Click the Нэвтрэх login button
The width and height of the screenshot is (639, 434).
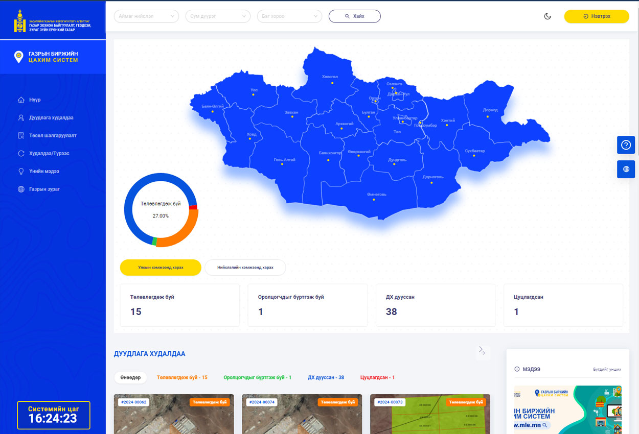tap(596, 16)
